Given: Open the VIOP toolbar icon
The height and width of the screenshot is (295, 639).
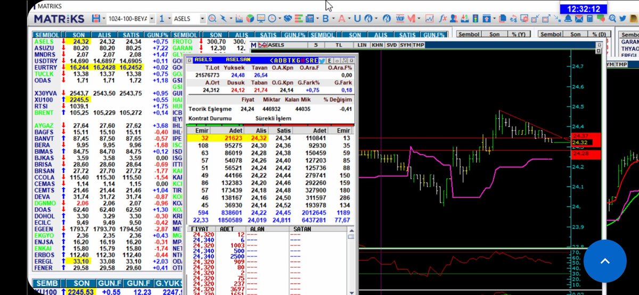Looking at the screenshot, I should [400, 19].
